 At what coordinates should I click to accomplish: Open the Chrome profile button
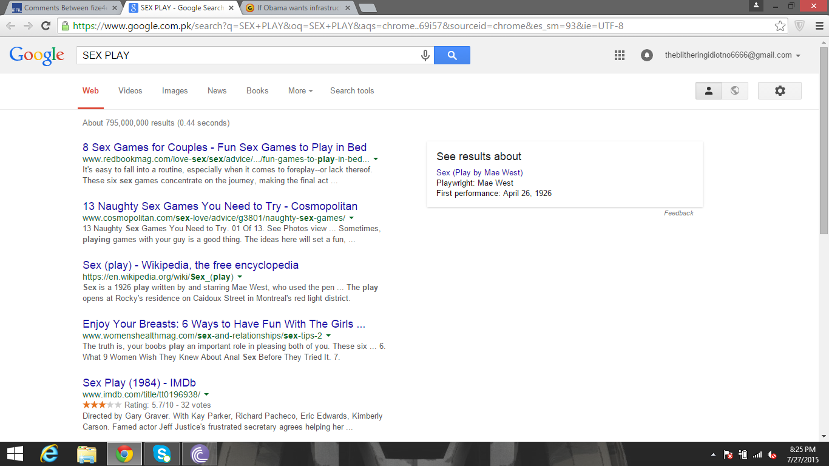click(x=756, y=5)
